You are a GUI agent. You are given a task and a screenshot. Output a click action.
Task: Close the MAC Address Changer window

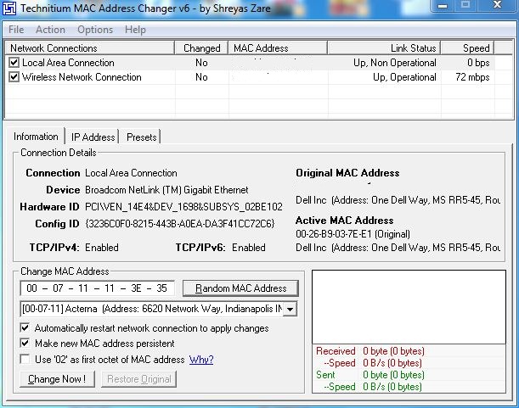497,5
